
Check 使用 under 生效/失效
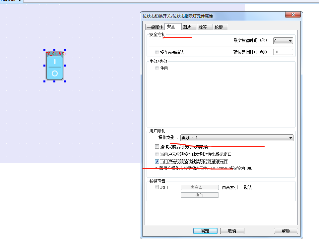(157, 68)
